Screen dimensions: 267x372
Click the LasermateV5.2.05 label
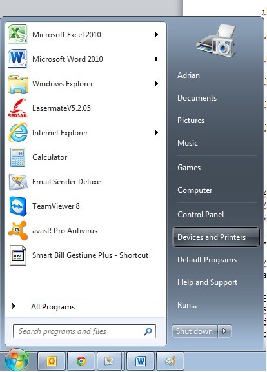click(x=61, y=108)
